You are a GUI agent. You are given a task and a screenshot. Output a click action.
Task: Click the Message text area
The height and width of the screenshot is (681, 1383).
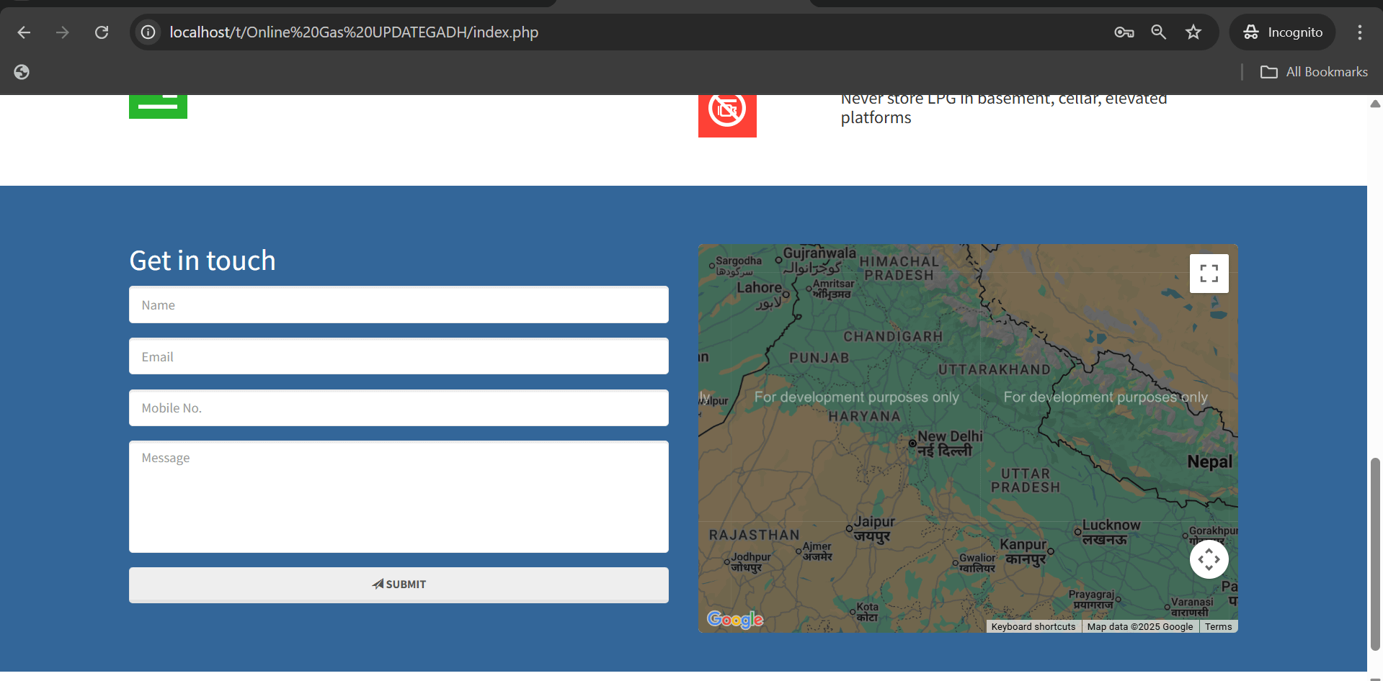click(399, 497)
